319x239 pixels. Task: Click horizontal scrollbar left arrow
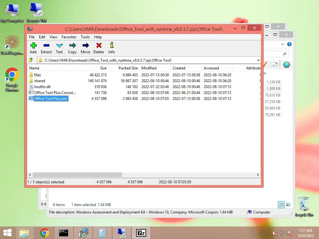tap(30, 175)
